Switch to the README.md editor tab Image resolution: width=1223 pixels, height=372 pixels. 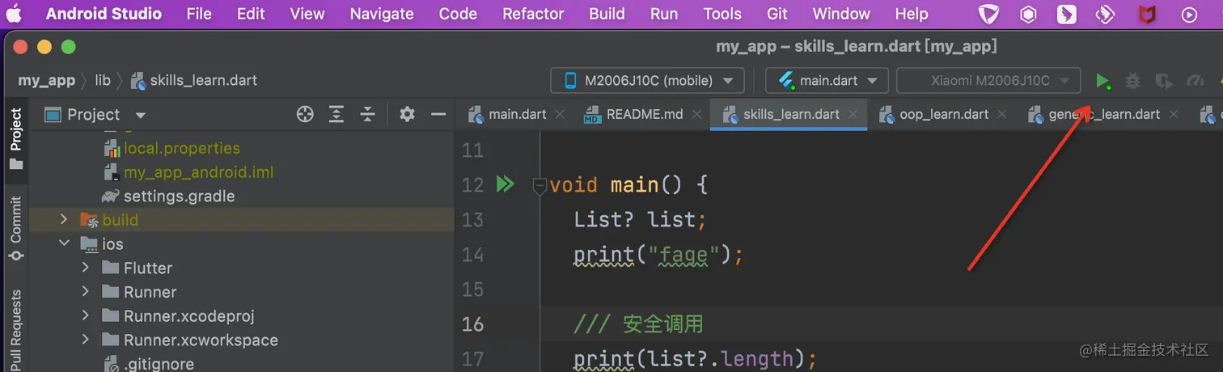coord(645,114)
